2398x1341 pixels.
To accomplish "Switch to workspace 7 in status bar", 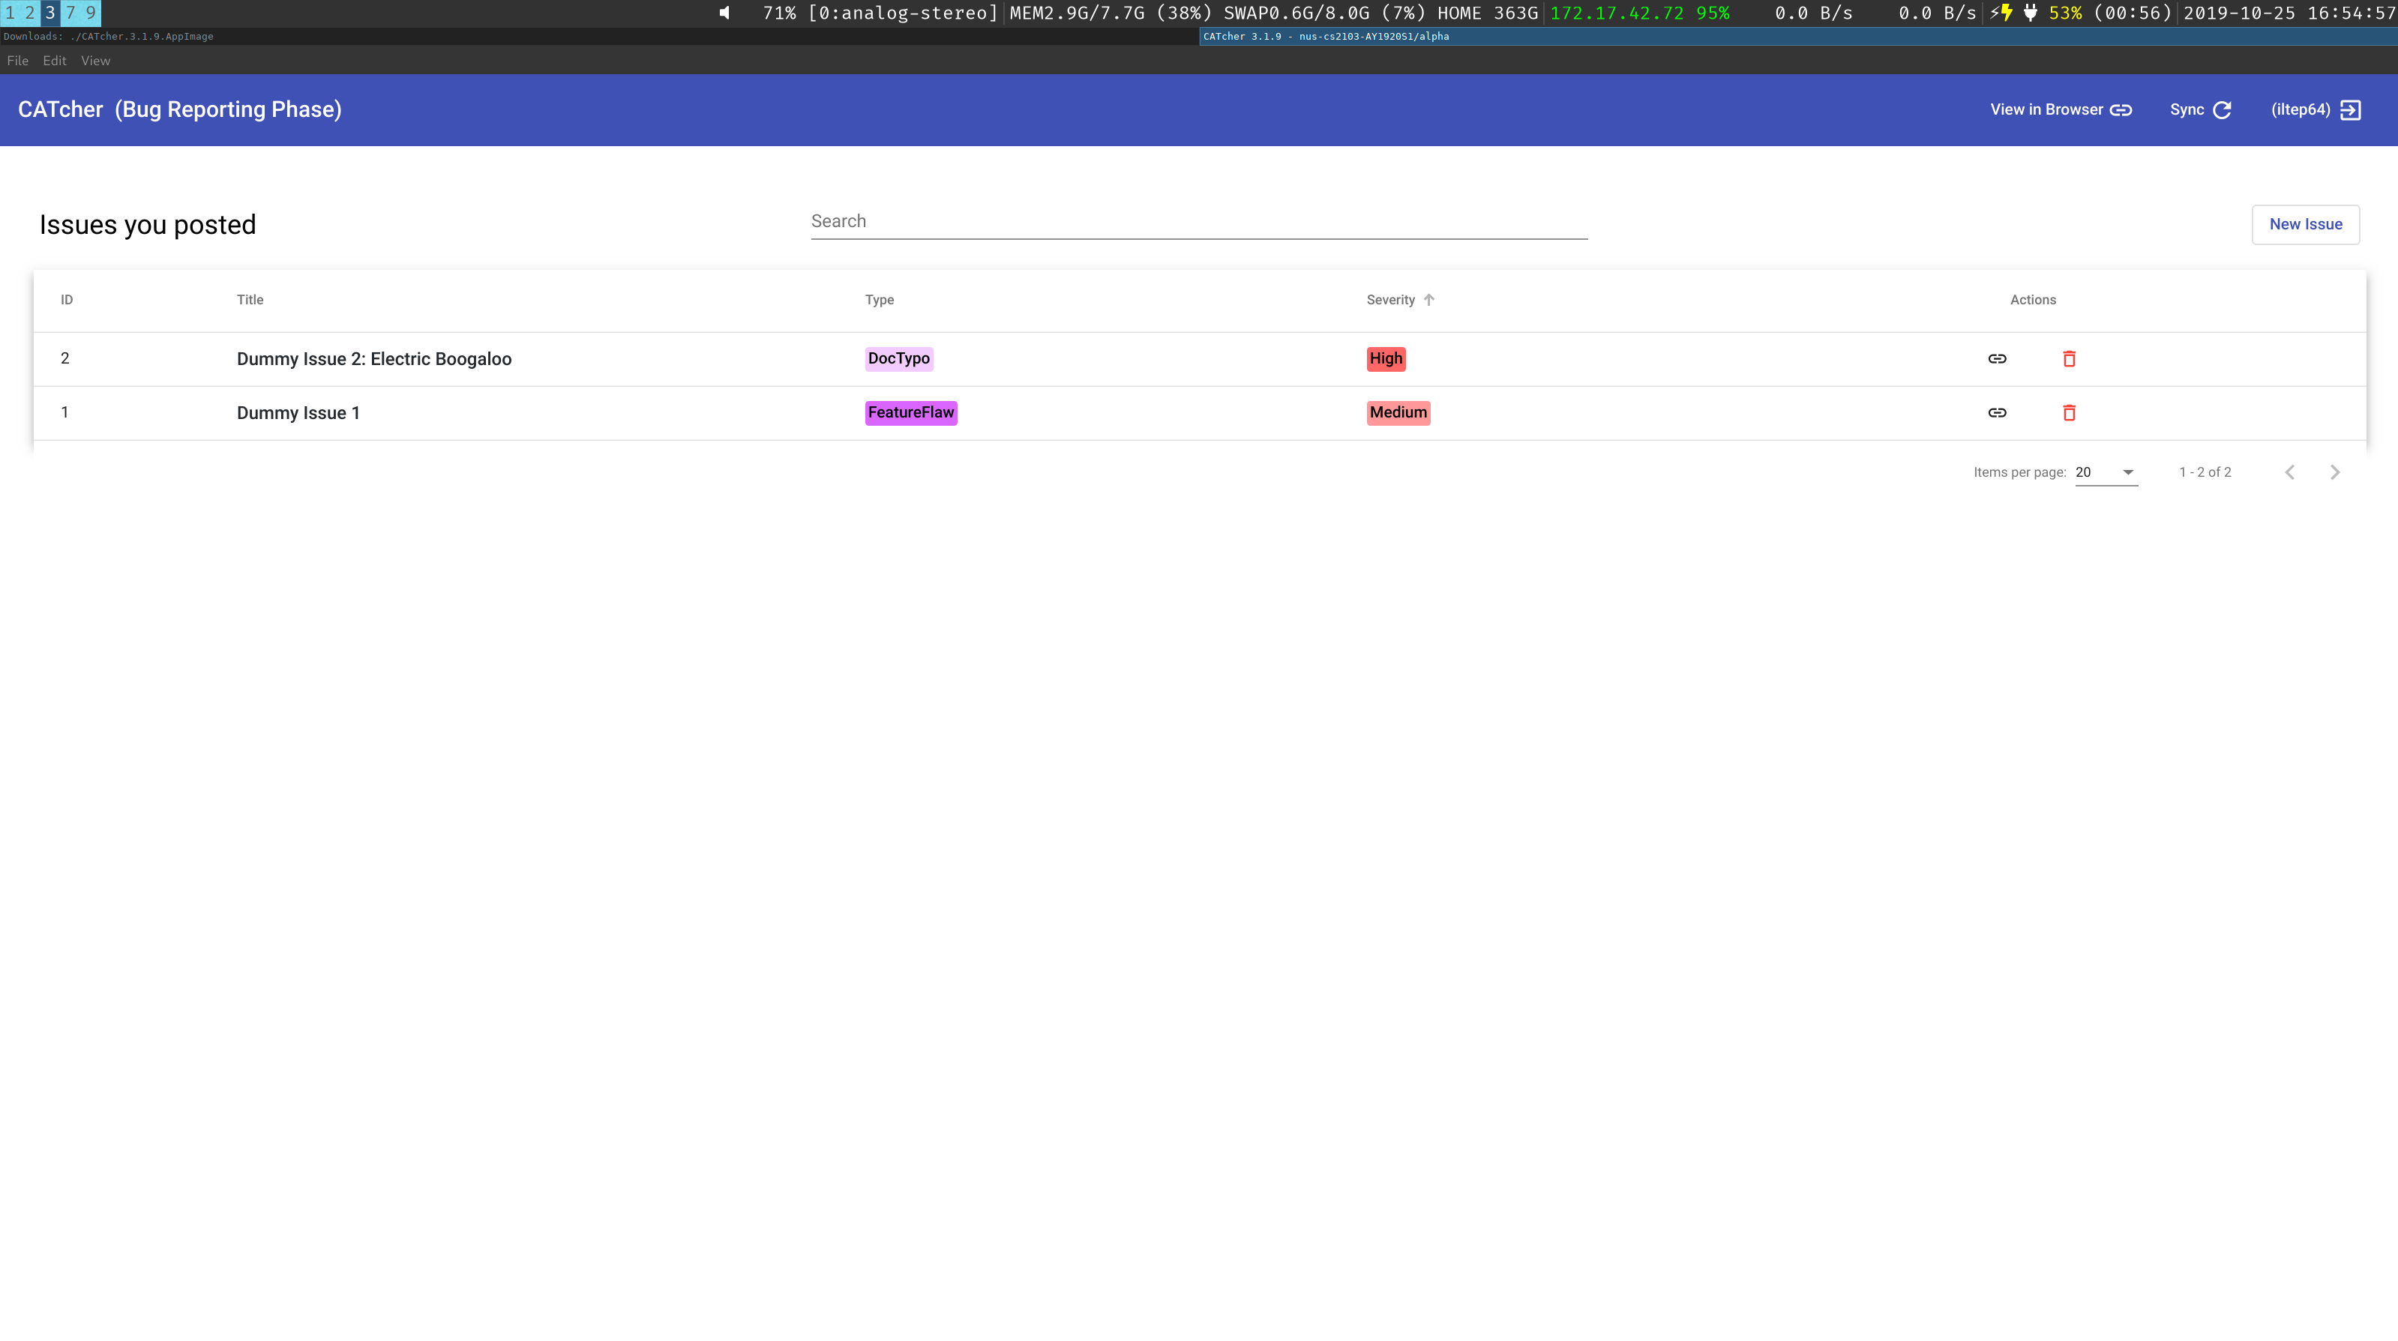I will [x=70, y=13].
